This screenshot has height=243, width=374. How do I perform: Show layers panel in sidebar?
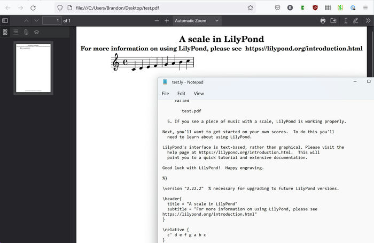tap(36, 32)
